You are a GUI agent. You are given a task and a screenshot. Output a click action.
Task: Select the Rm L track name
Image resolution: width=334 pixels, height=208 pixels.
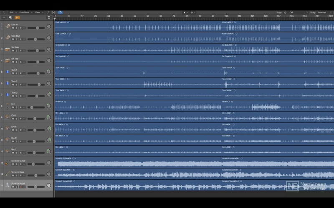coord(14,149)
